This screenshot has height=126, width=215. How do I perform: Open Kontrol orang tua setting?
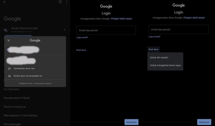(x=15, y=107)
